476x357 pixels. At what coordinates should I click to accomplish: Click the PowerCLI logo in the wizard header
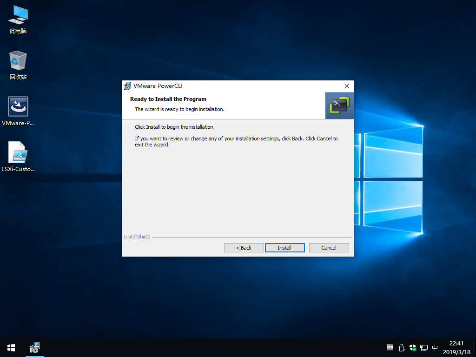pos(339,106)
